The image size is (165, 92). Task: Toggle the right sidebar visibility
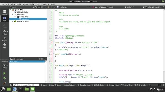click(163, 85)
